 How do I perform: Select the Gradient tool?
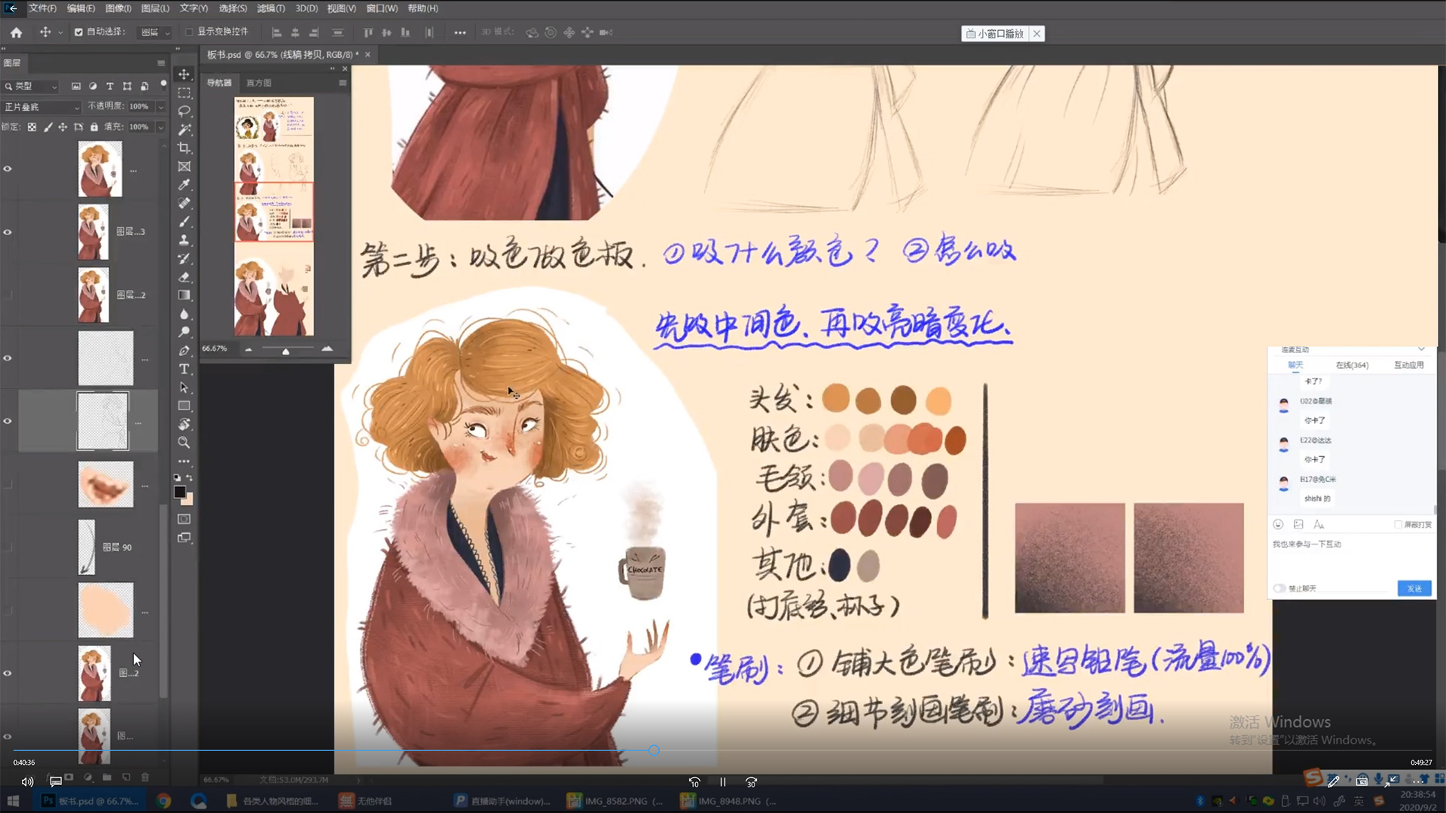184,296
